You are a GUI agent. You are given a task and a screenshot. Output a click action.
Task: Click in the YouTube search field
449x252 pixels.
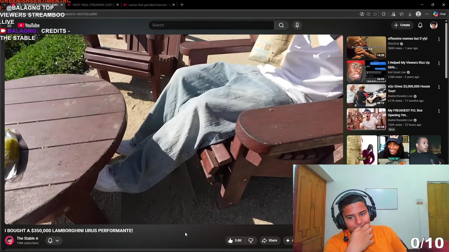click(x=212, y=25)
